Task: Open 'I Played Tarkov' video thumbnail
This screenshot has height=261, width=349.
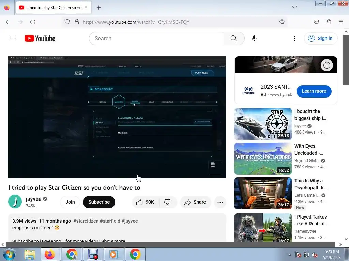Action: (263, 228)
